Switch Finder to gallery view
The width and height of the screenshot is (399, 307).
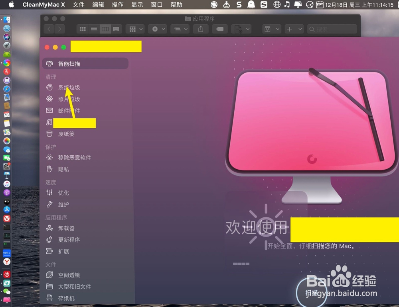pyautogui.click(x=116, y=29)
